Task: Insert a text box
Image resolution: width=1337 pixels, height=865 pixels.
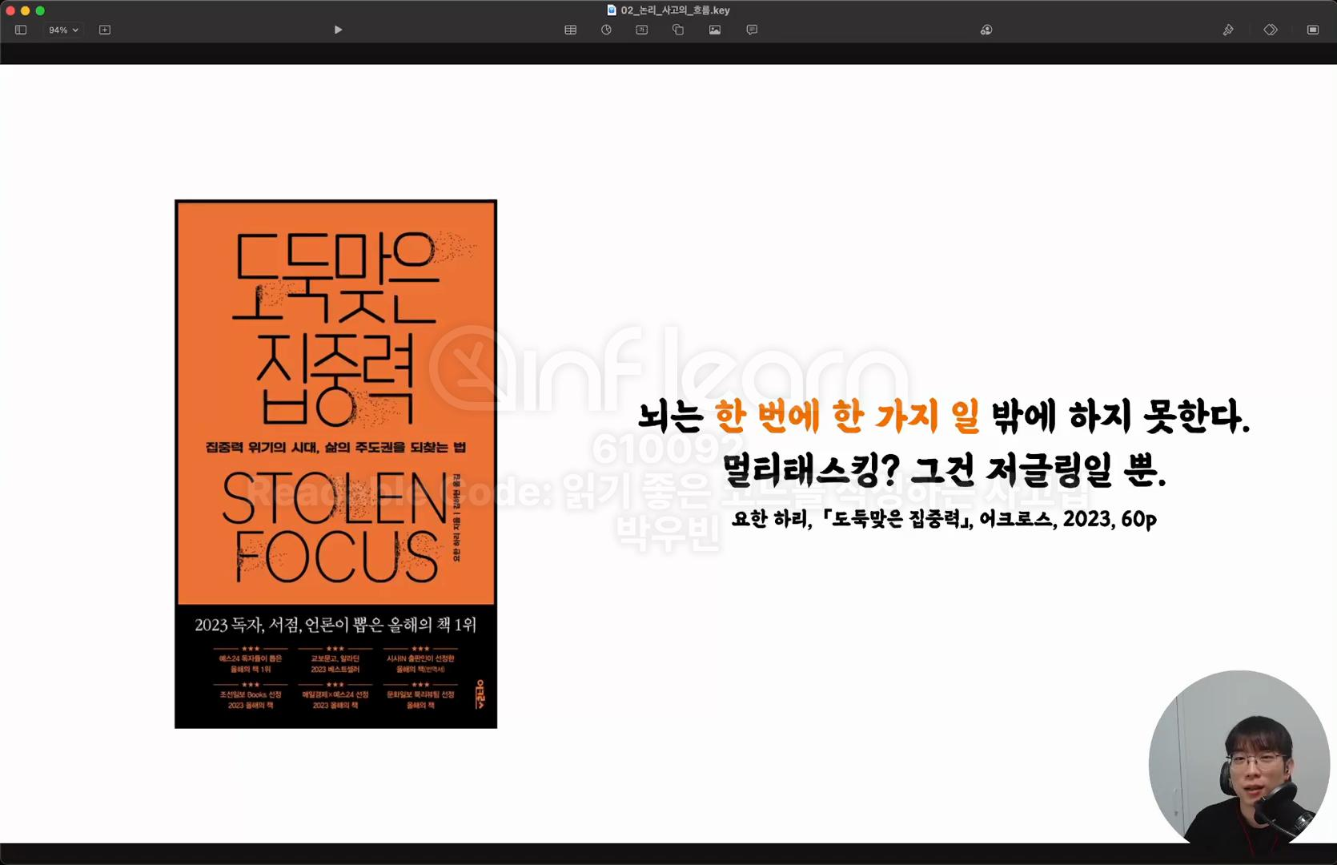Action: click(642, 30)
